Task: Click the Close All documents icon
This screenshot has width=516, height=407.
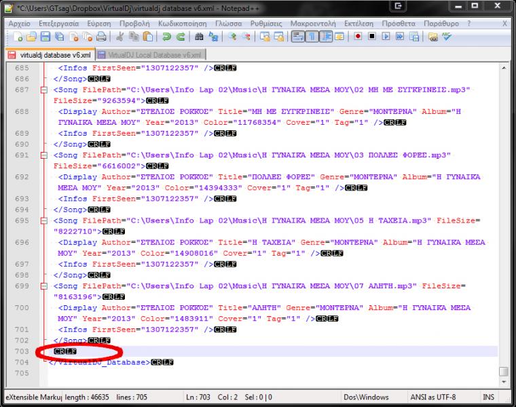Action: pyautogui.click(x=88, y=37)
